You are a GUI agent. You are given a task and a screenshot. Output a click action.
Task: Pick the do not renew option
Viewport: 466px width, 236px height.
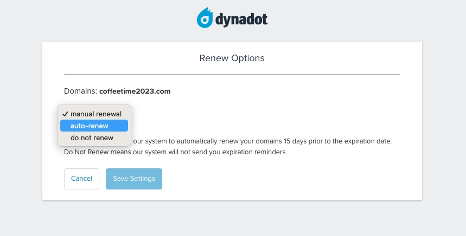[x=92, y=137]
